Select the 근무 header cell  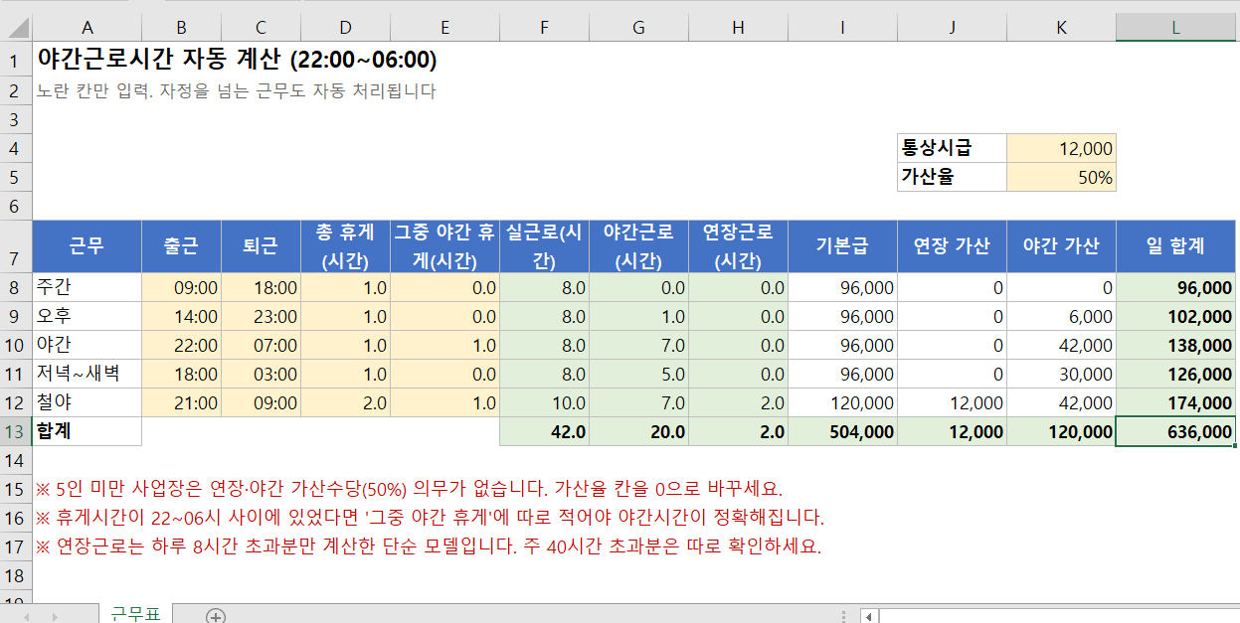pyautogui.click(x=88, y=246)
